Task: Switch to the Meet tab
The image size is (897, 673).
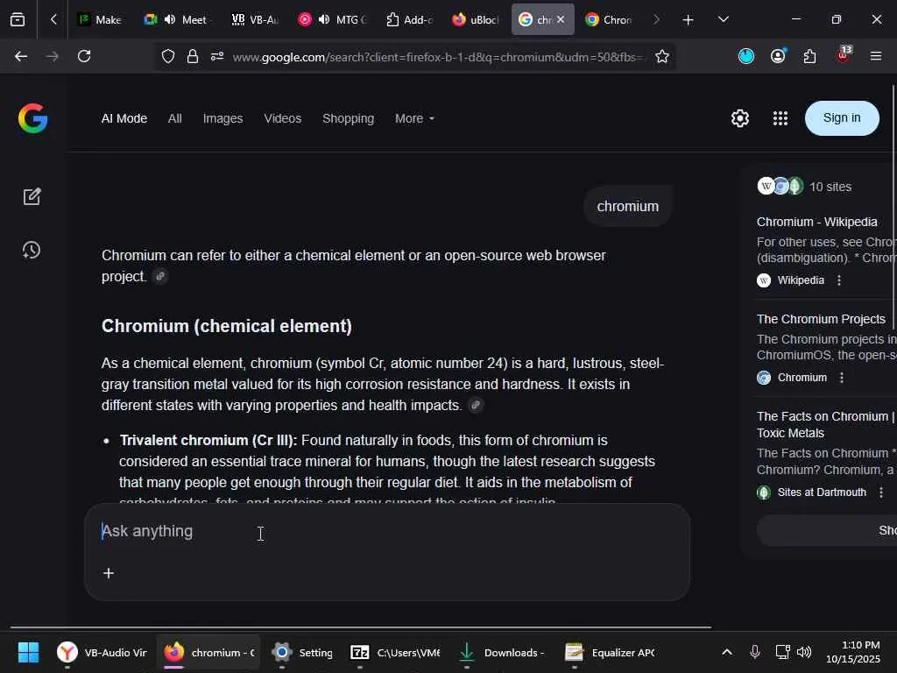Action: [x=178, y=19]
